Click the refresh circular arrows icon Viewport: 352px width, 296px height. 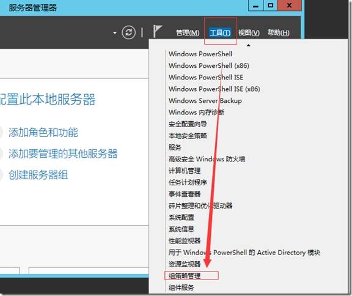[x=128, y=32]
